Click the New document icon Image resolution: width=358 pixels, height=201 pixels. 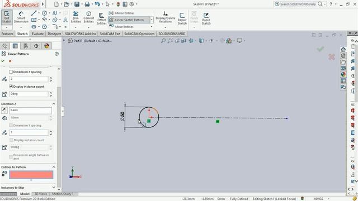coord(56,4)
